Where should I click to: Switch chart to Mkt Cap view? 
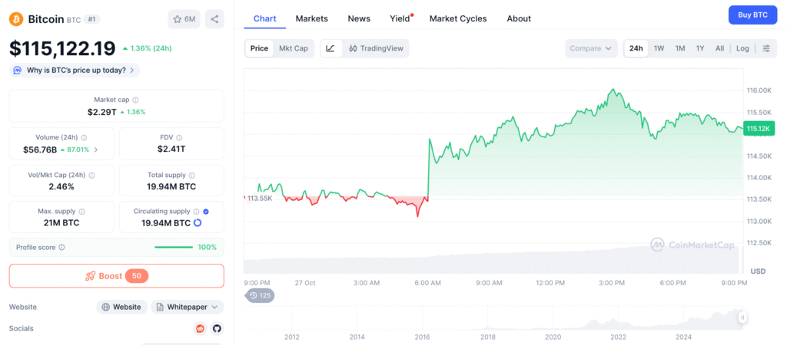(x=293, y=48)
